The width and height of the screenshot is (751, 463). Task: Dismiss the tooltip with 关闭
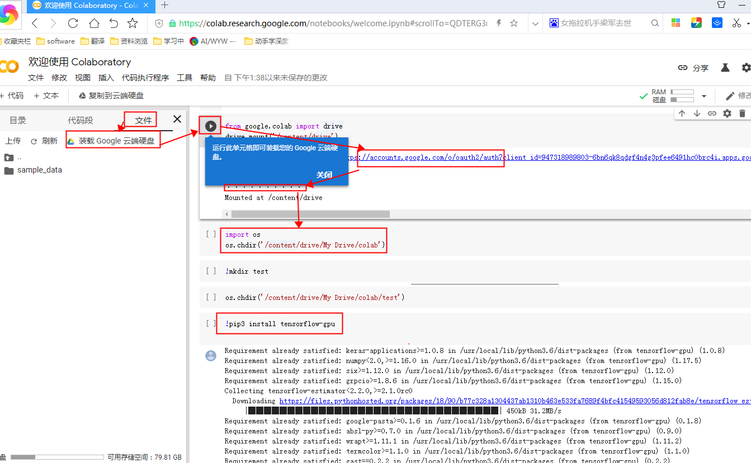click(324, 175)
